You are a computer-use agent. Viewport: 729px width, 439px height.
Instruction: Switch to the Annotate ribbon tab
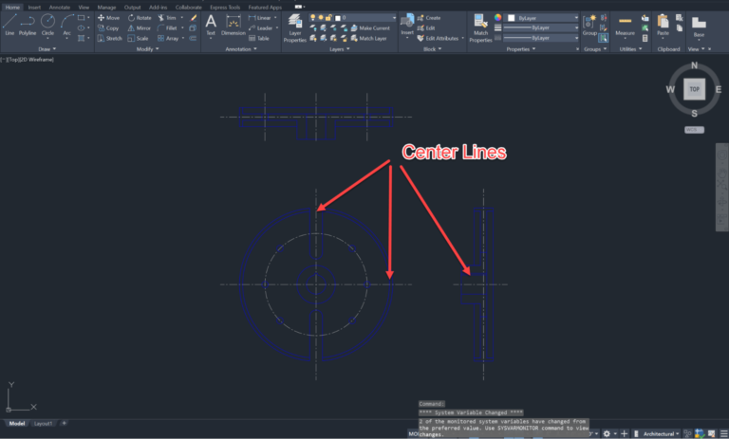(x=60, y=7)
